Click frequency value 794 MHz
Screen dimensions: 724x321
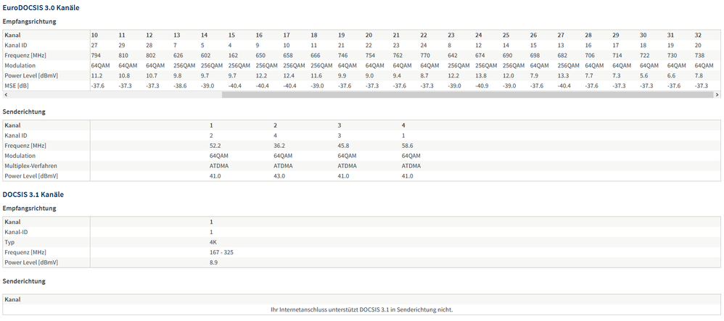[96, 55]
